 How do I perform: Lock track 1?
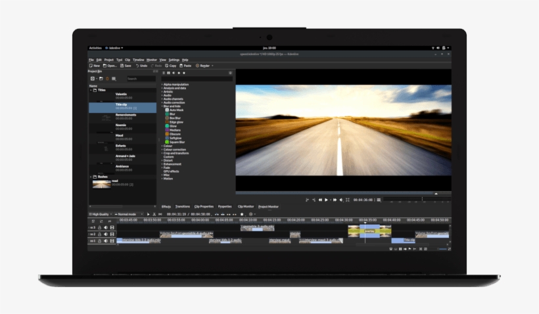[100, 241]
